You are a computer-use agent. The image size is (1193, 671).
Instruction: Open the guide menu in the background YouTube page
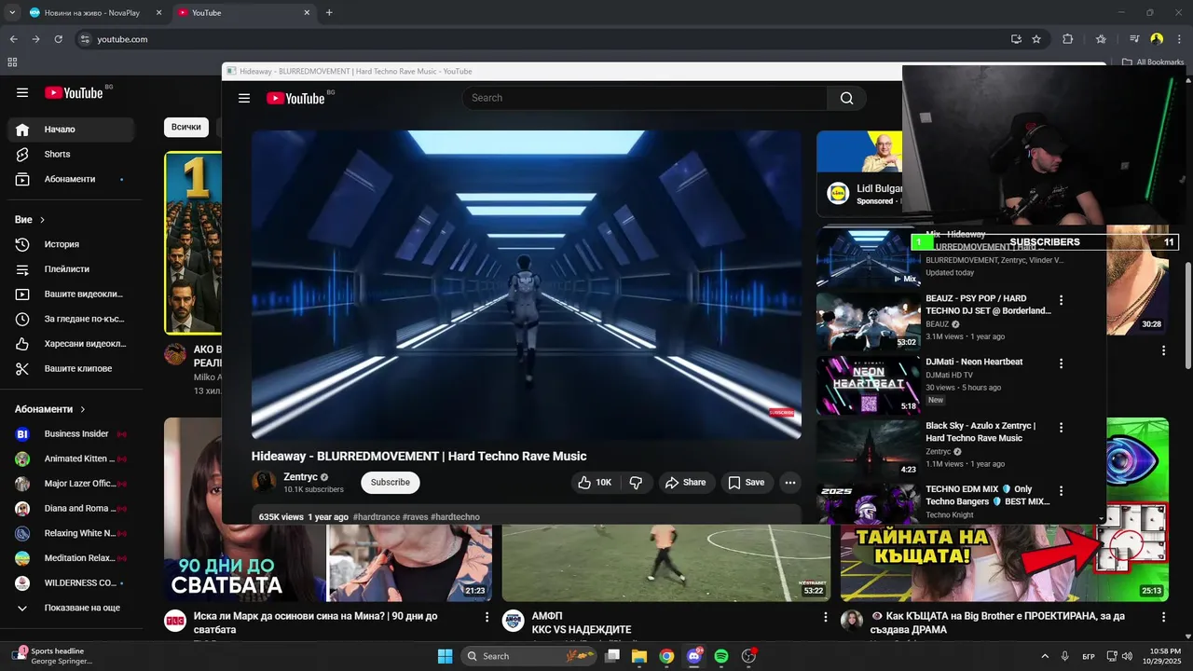tap(22, 92)
